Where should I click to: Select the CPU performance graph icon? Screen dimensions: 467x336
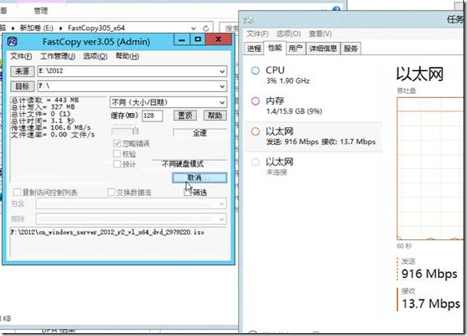(255, 71)
